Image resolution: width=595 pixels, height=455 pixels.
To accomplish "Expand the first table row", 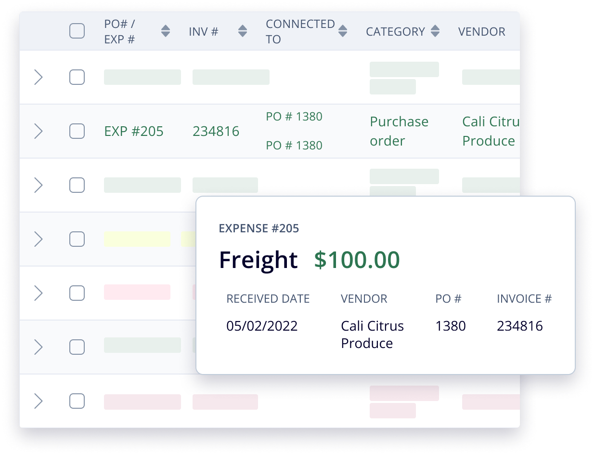I will click(39, 77).
